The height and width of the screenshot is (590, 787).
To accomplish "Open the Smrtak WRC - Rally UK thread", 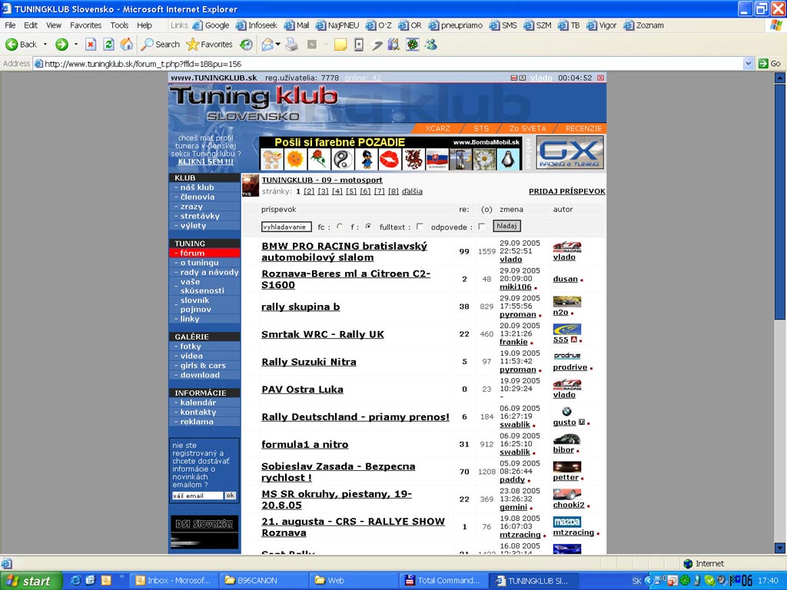I will 322,334.
